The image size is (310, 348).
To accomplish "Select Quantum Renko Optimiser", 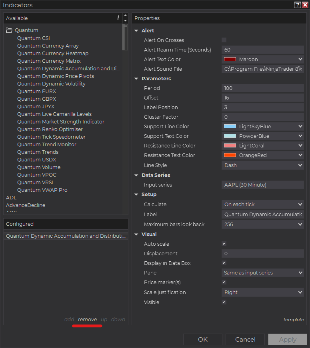I will [x=50, y=129].
